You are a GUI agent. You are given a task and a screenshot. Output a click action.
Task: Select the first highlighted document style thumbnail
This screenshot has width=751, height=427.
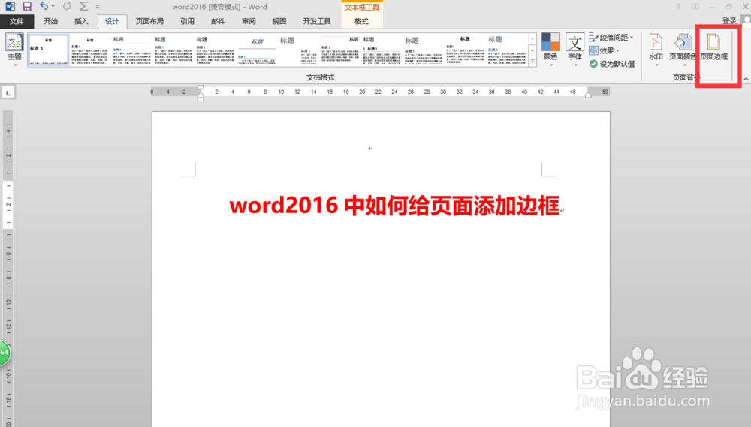(48, 50)
